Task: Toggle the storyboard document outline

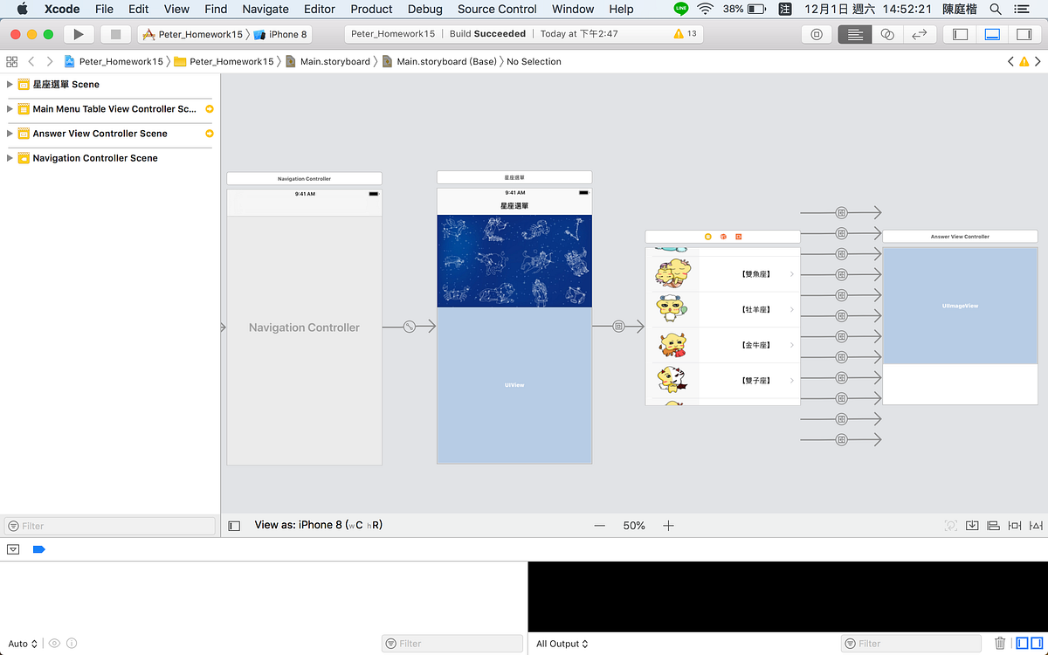Action: pos(232,525)
